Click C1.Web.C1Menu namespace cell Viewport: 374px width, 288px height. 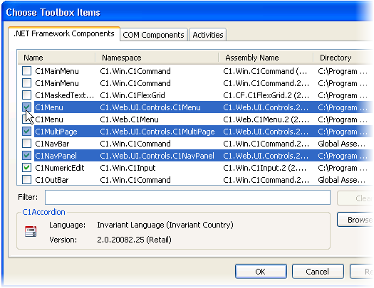point(129,119)
